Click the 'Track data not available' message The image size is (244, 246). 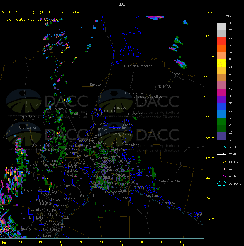[x=30, y=20]
